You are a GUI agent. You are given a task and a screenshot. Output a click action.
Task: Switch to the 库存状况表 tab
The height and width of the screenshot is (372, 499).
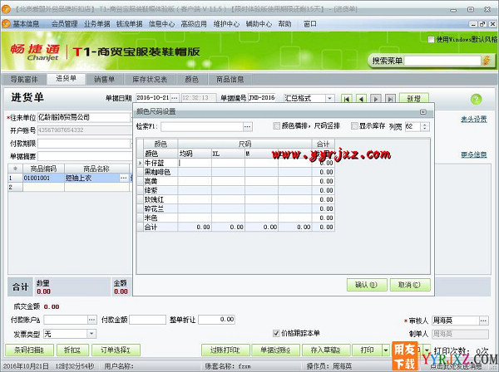[x=150, y=79]
